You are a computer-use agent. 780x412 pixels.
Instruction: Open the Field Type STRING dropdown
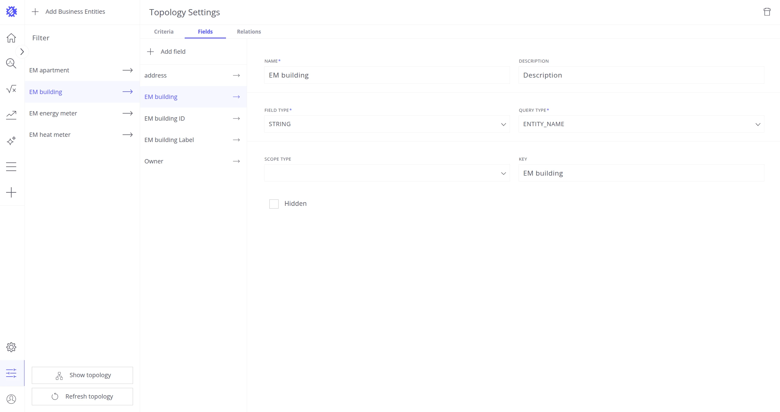point(387,124)
